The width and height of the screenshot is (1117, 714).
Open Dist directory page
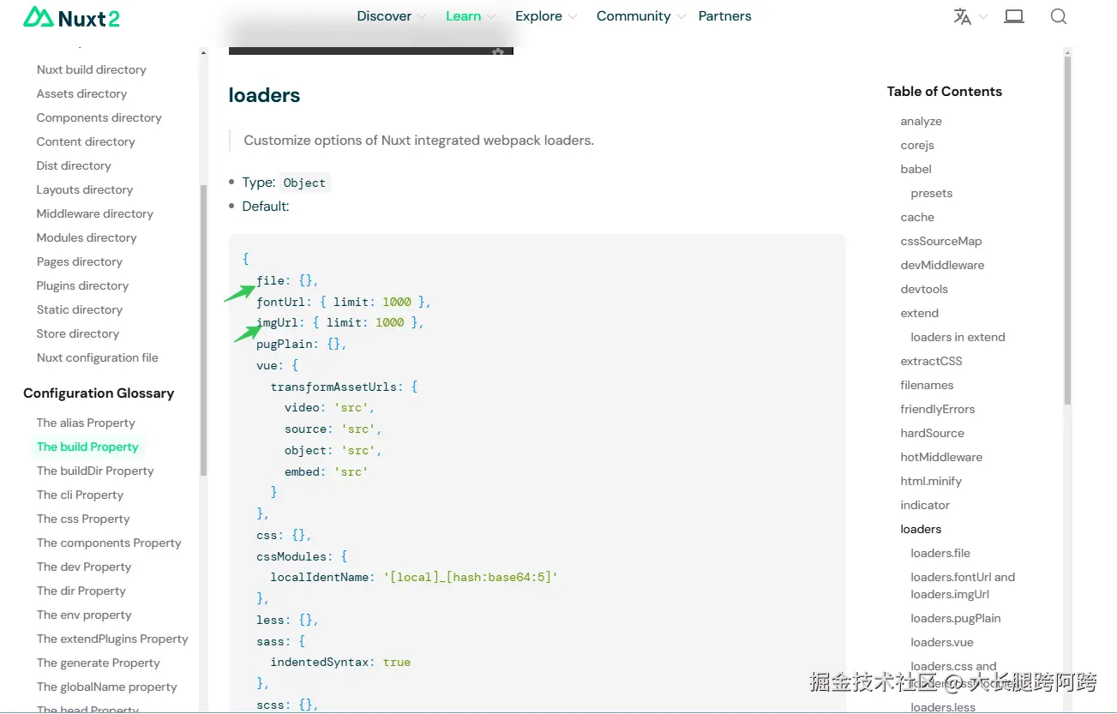point(74,165)
